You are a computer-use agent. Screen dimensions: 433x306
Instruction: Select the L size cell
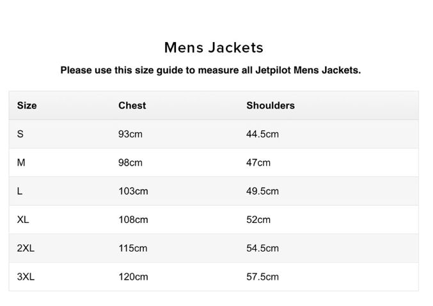pos(20,191)
